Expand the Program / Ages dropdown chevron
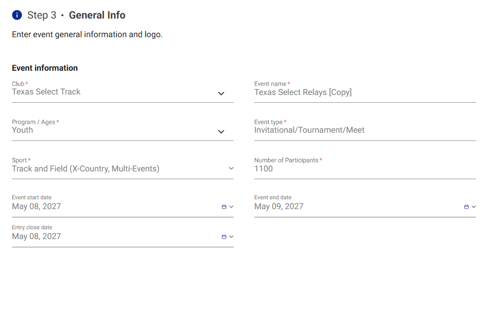492x316 pixels. 221,132
